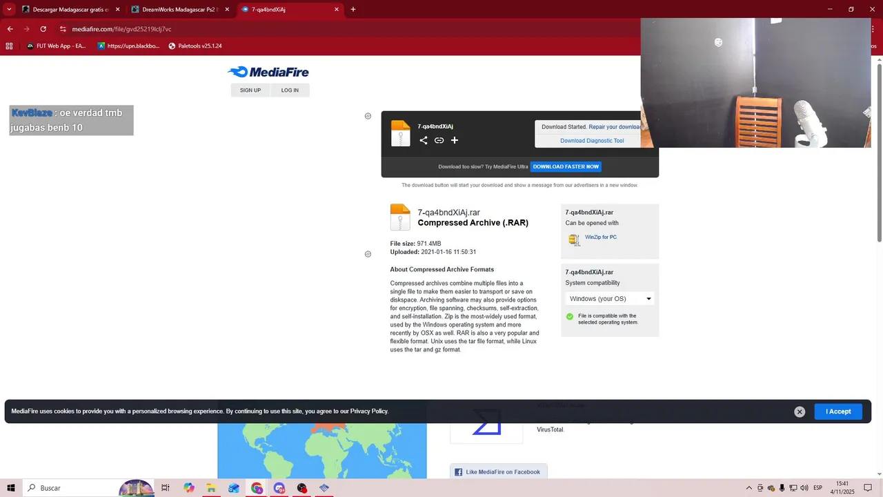Copy link using the chain icon
The height and width of the screenshot is (497, 883).
coord(439,140)
